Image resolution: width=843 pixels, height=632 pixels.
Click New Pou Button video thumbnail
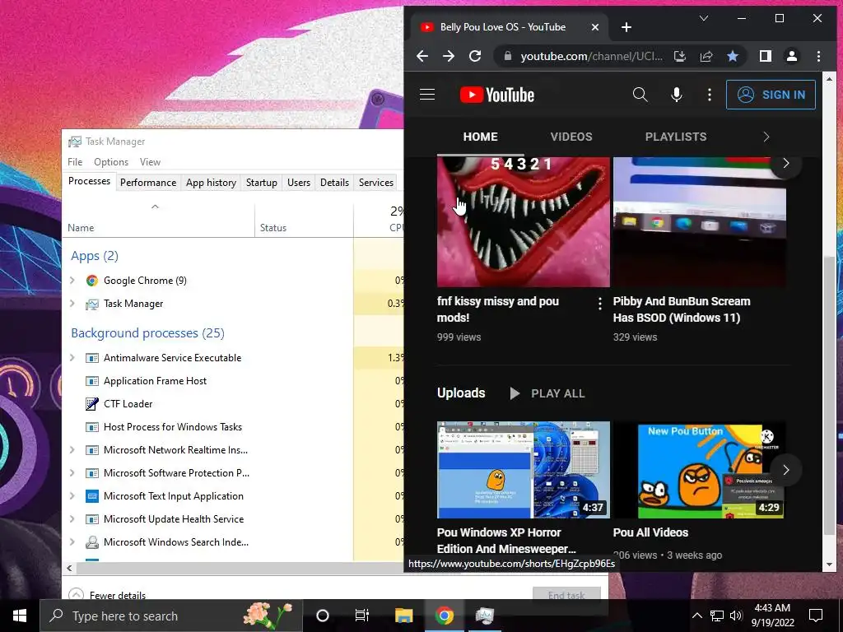(699, 470)
